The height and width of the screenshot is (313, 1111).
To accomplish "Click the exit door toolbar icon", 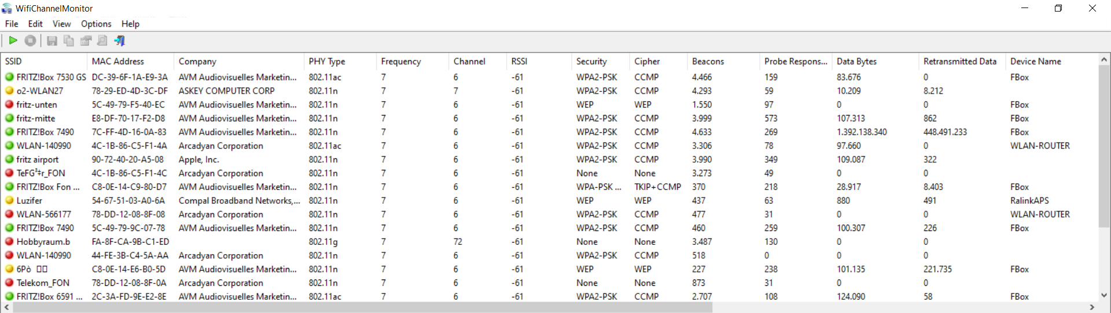I will [x=120, y=40].
